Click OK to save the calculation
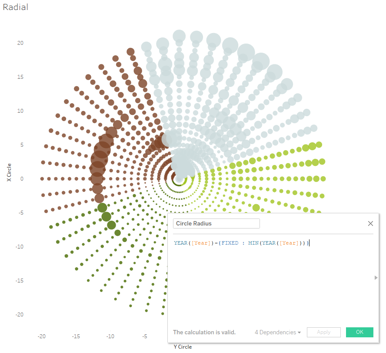Viewport: 386px width, 353px height. click(359, 332)
